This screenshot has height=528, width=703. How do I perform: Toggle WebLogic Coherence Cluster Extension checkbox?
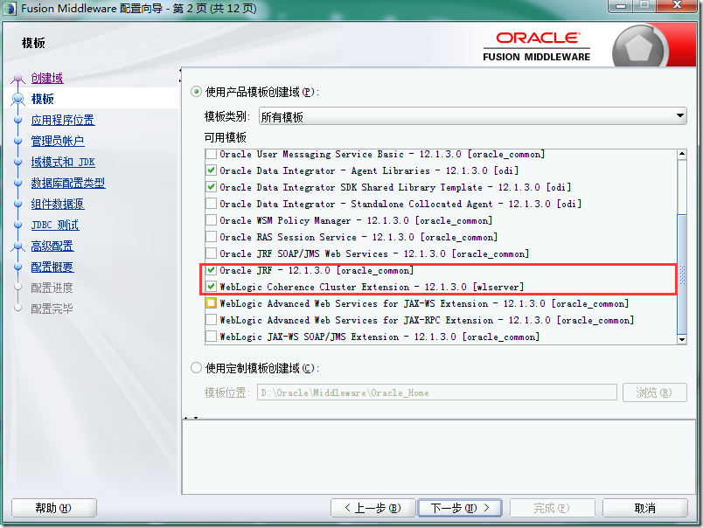[212, 287]
